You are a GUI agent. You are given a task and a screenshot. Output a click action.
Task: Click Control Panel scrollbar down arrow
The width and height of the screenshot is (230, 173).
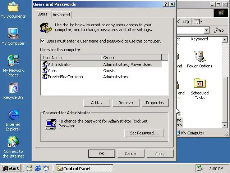click(225, 125)
